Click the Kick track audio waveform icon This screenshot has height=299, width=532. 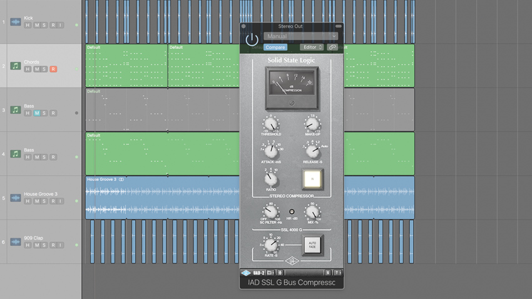(16, 22)
